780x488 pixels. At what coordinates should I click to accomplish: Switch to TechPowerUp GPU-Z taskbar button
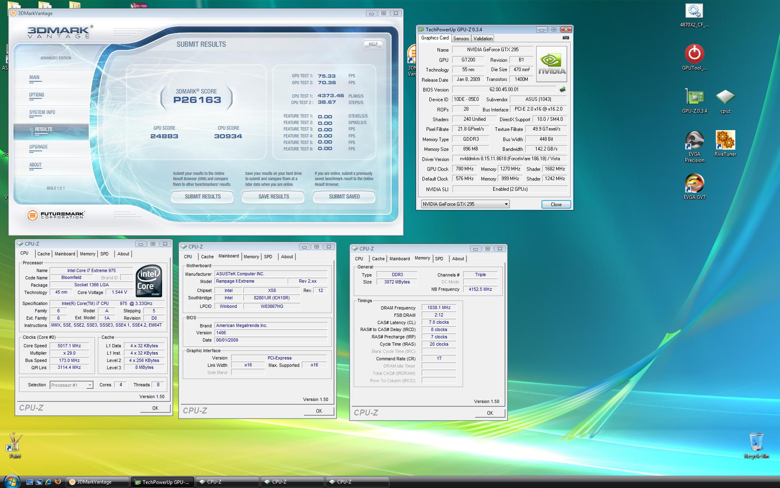(162, 482)
